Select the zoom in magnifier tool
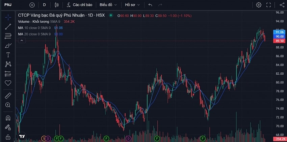The image size is (287, 142). [x=8, y=105]
